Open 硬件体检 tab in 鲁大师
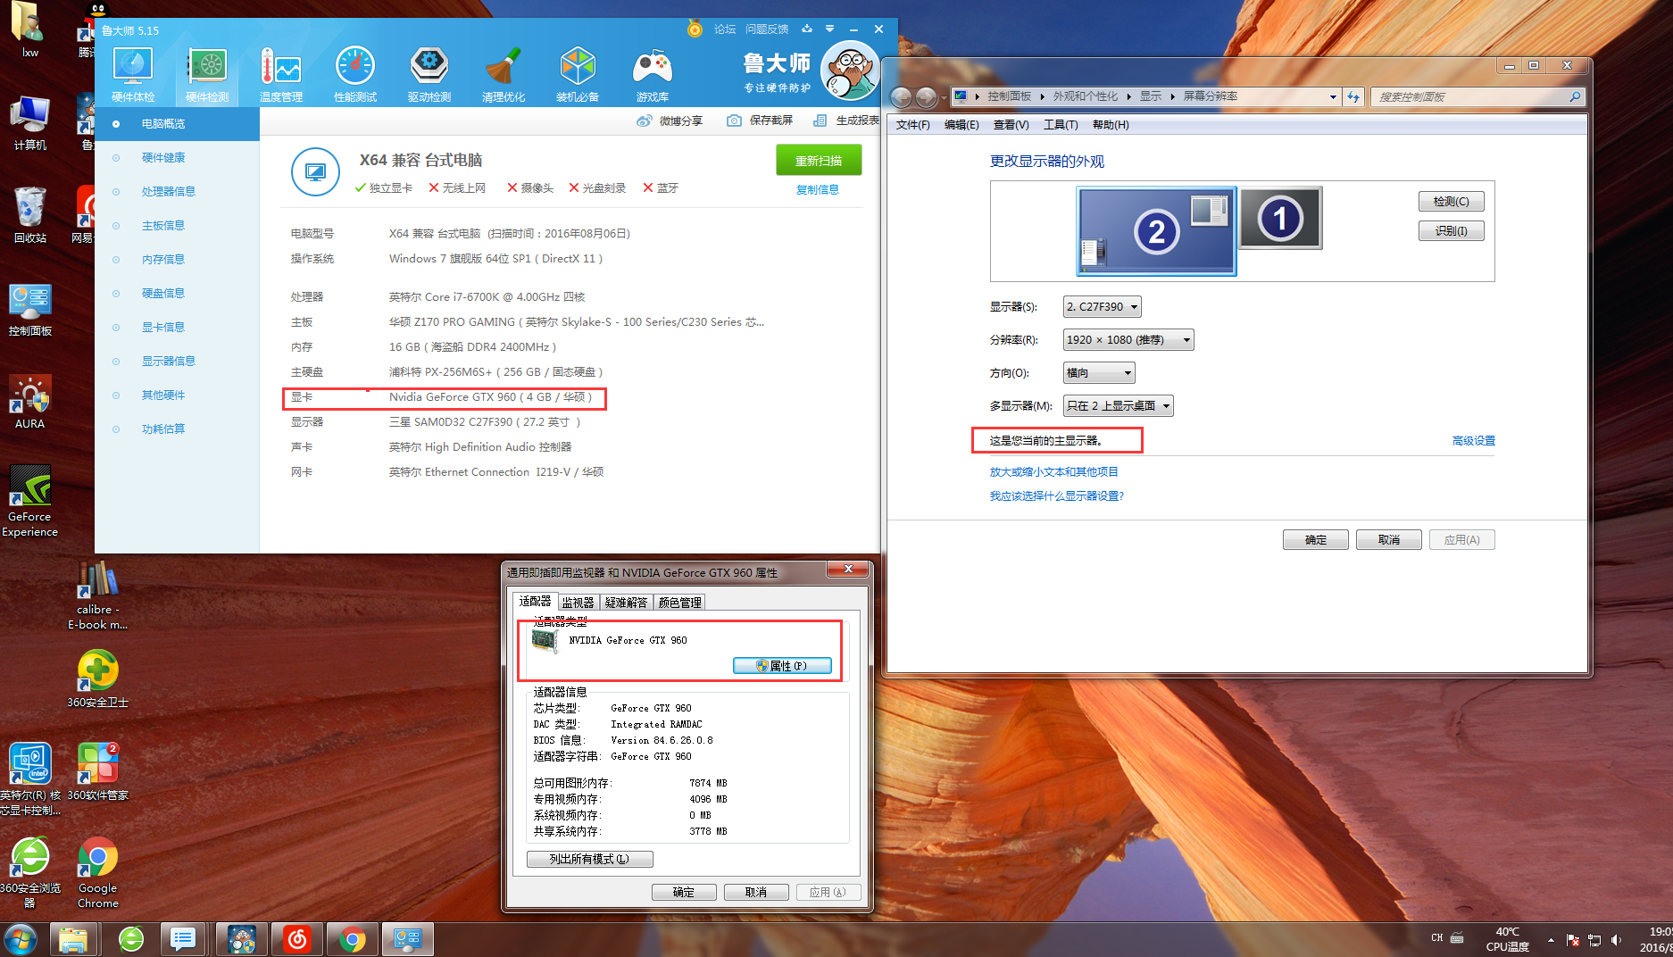The height and width of the screenshot is (957, 1673). coord(133,75)
